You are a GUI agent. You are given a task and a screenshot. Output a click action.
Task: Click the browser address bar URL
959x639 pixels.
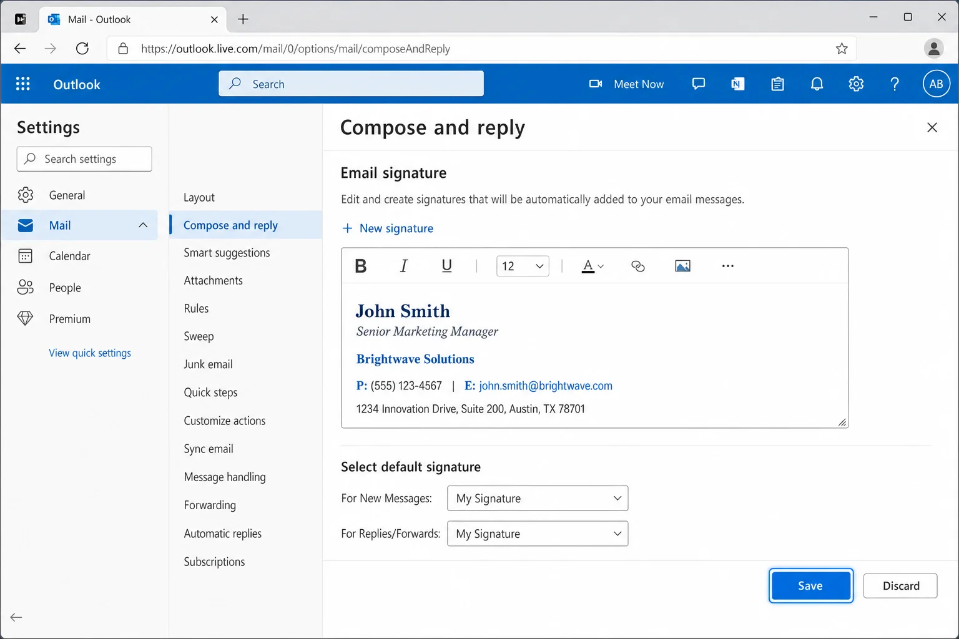pos(295,49)
